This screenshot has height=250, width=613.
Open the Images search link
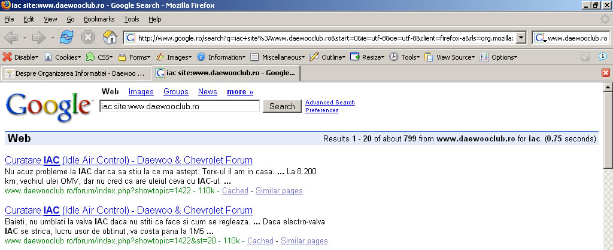point(141,92)
